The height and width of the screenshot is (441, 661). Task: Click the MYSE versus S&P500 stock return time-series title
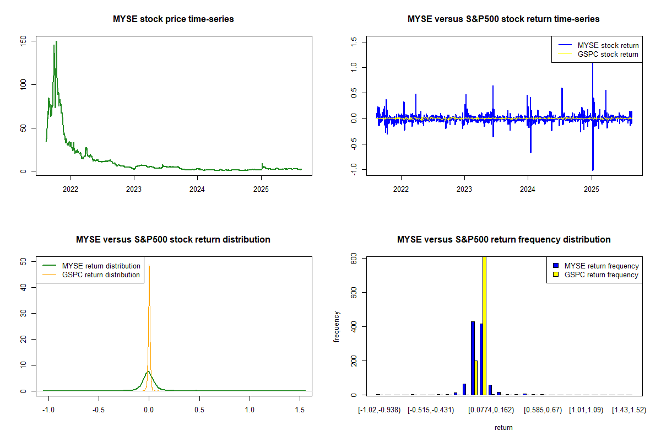[503, 19]
